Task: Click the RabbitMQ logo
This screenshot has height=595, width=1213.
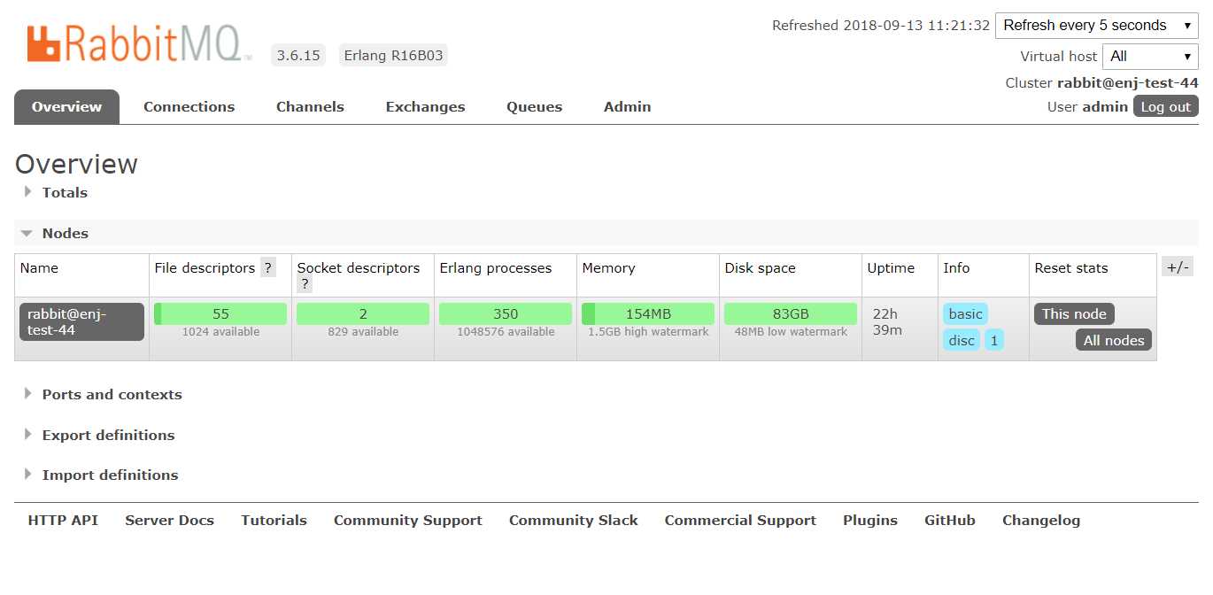Action: coord(139,44)
